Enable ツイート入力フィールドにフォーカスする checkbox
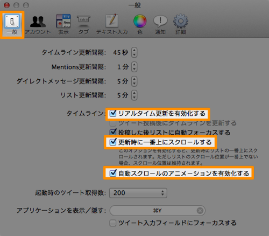Image resolution: width=269 pixels, height=236 pixels. pos(113,223)
